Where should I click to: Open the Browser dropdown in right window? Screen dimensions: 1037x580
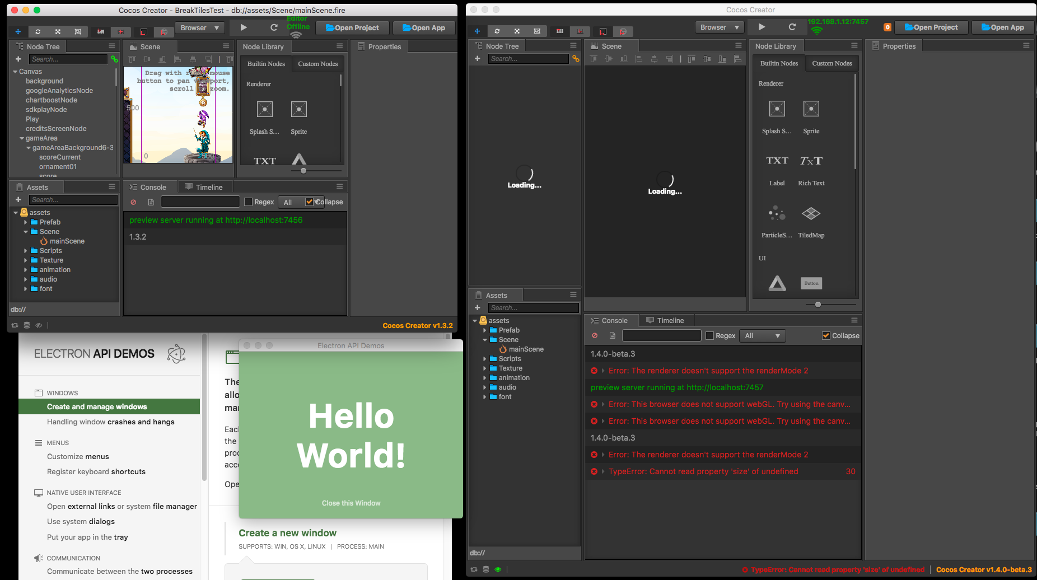[720, 27]
